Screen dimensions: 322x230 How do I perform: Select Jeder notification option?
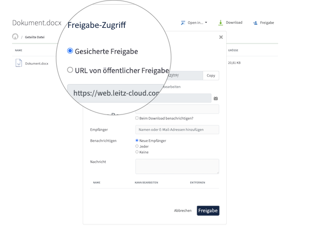[x=137, y=146]
